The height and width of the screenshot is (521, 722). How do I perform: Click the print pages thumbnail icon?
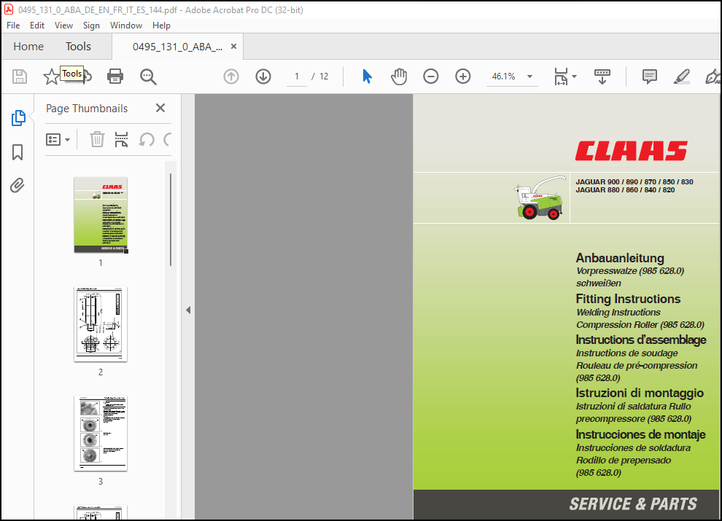121,139
